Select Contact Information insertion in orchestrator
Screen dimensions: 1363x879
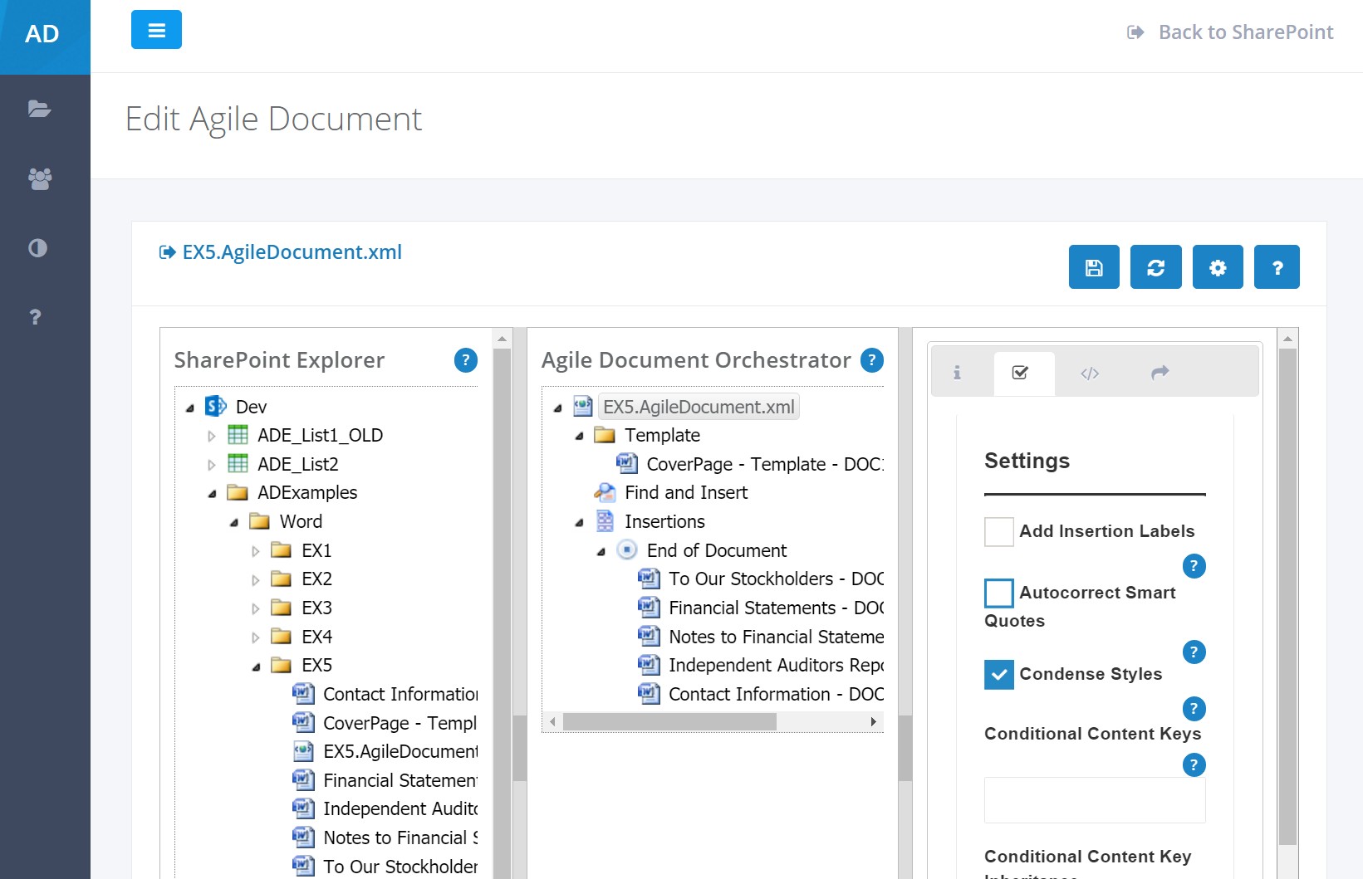click(x=776, y=695)
